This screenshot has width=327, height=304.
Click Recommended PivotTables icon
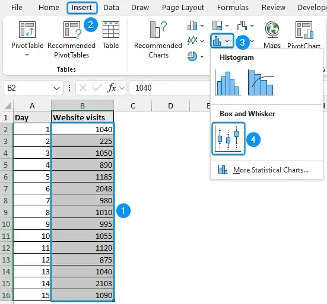coord(72,30)
